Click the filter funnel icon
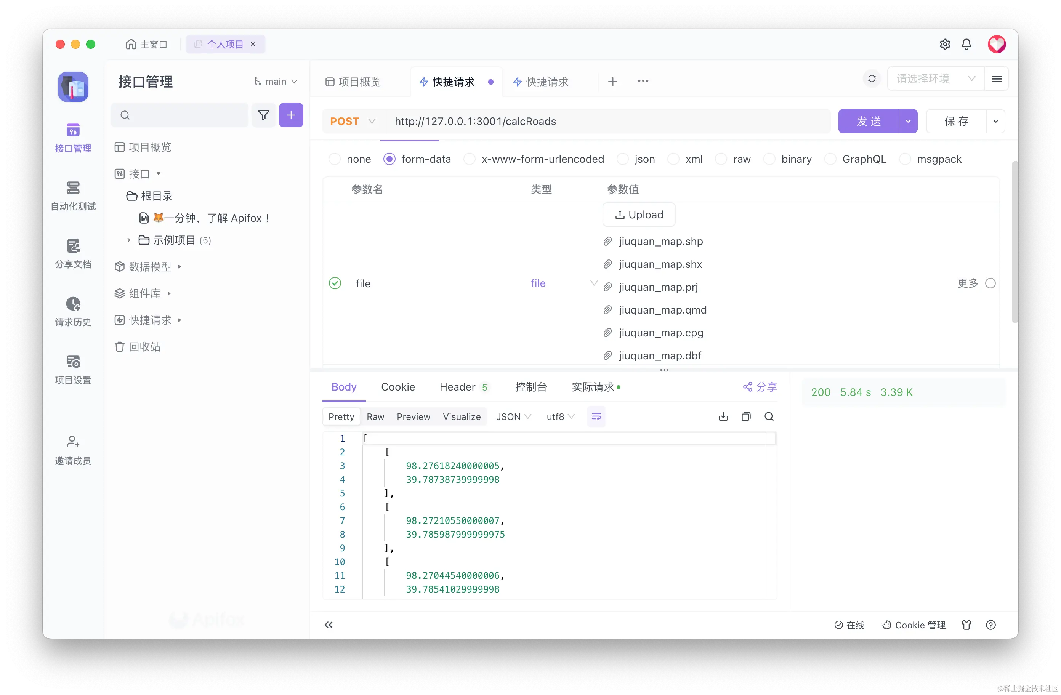1061x695 pixels. [x=263, y=115]
